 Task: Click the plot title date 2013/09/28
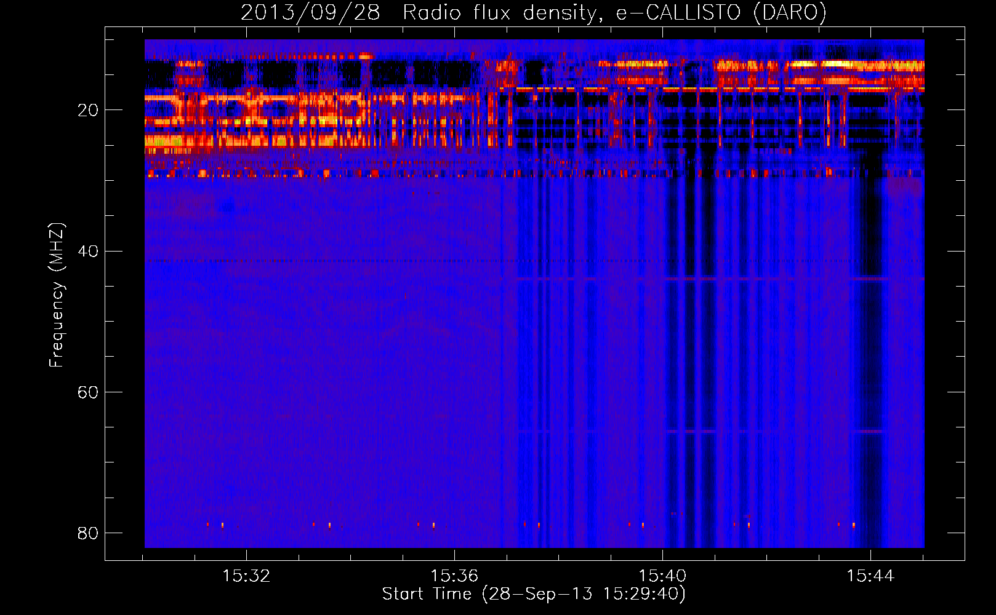coord(310,13)
